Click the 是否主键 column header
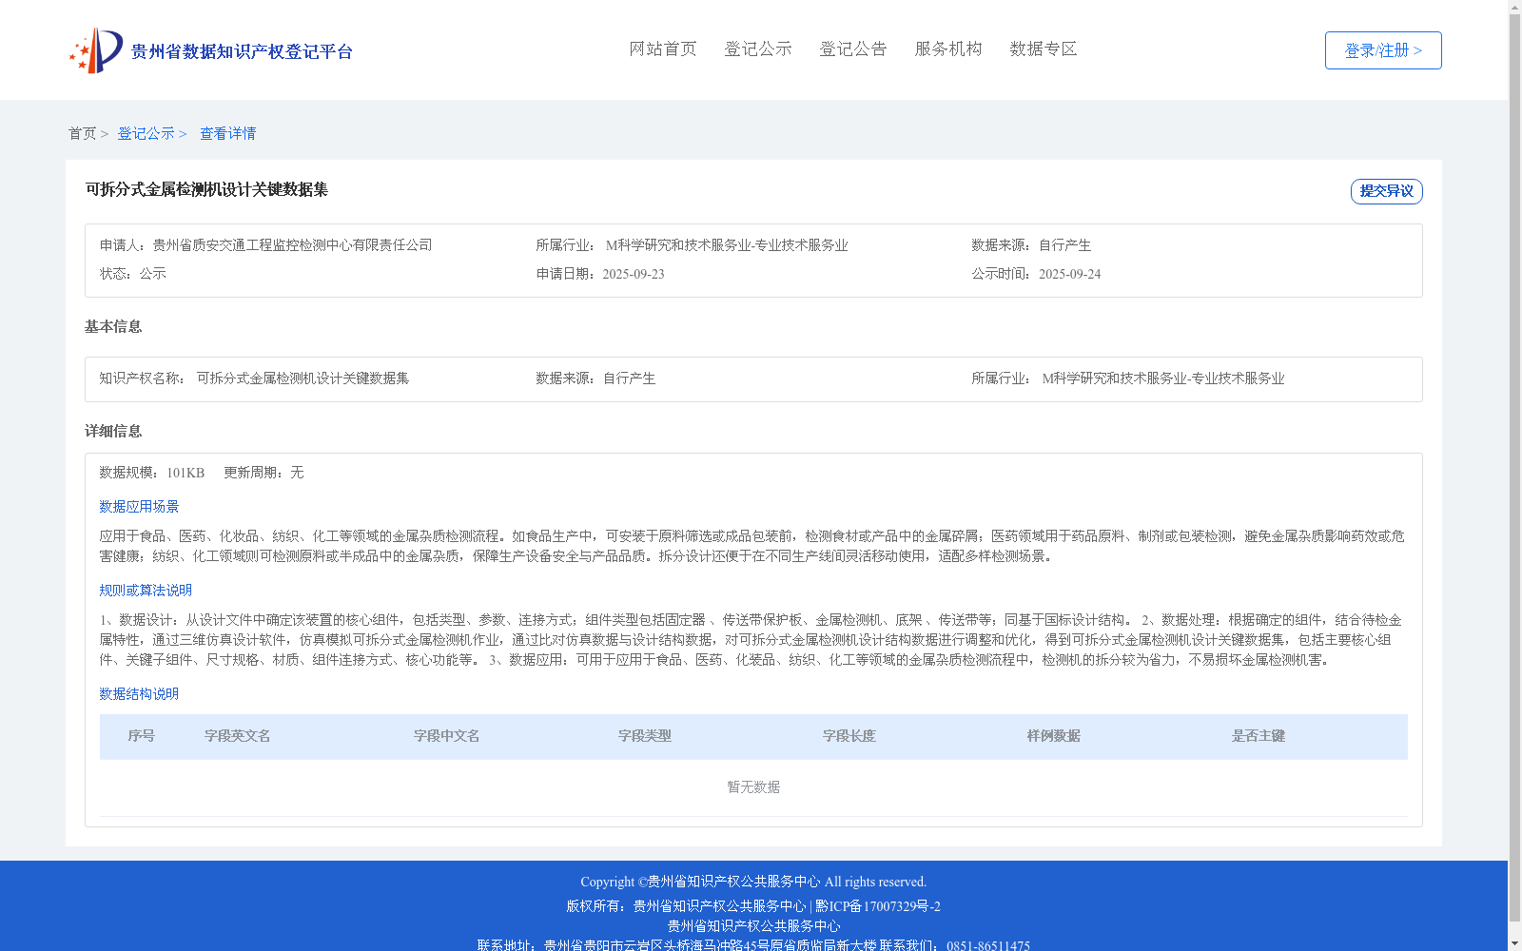The width and height of the screenshot is (1522, 951). click(x=1259, y=736)
